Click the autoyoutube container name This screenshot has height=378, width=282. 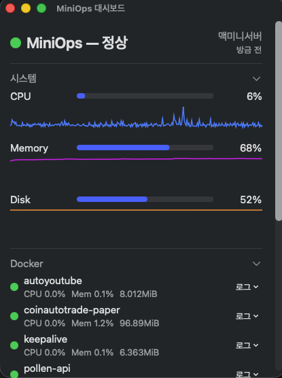point(53,281)
